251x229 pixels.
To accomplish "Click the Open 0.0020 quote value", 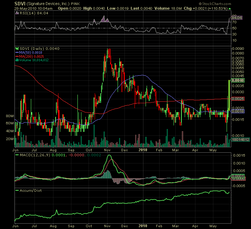I will tap(70, 9).
